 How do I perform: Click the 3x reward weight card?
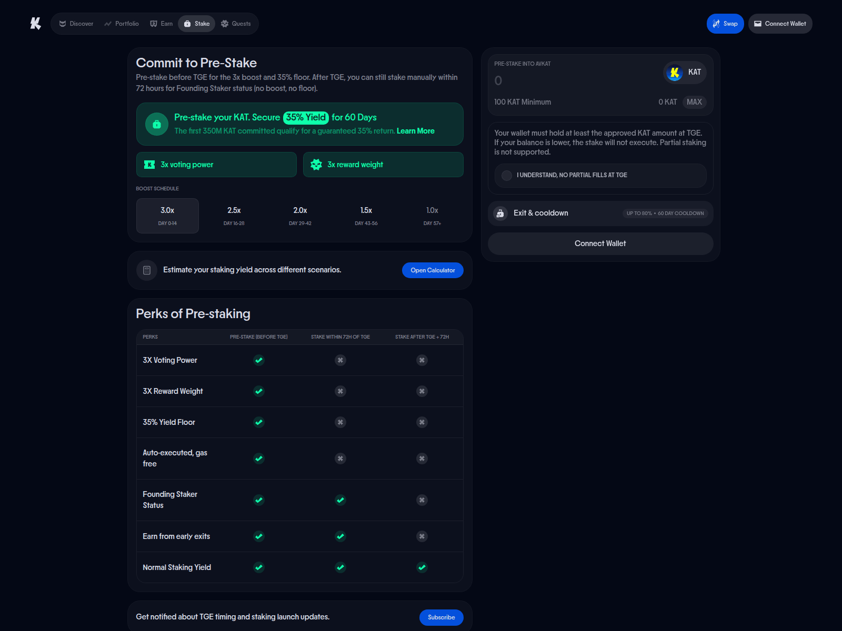point(383,165)
